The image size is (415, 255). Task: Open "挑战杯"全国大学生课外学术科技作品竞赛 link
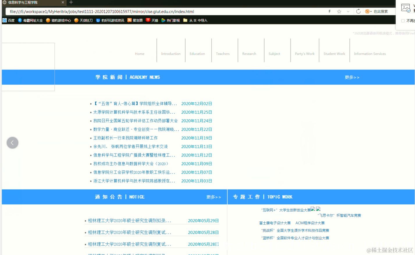pos(295,231)
